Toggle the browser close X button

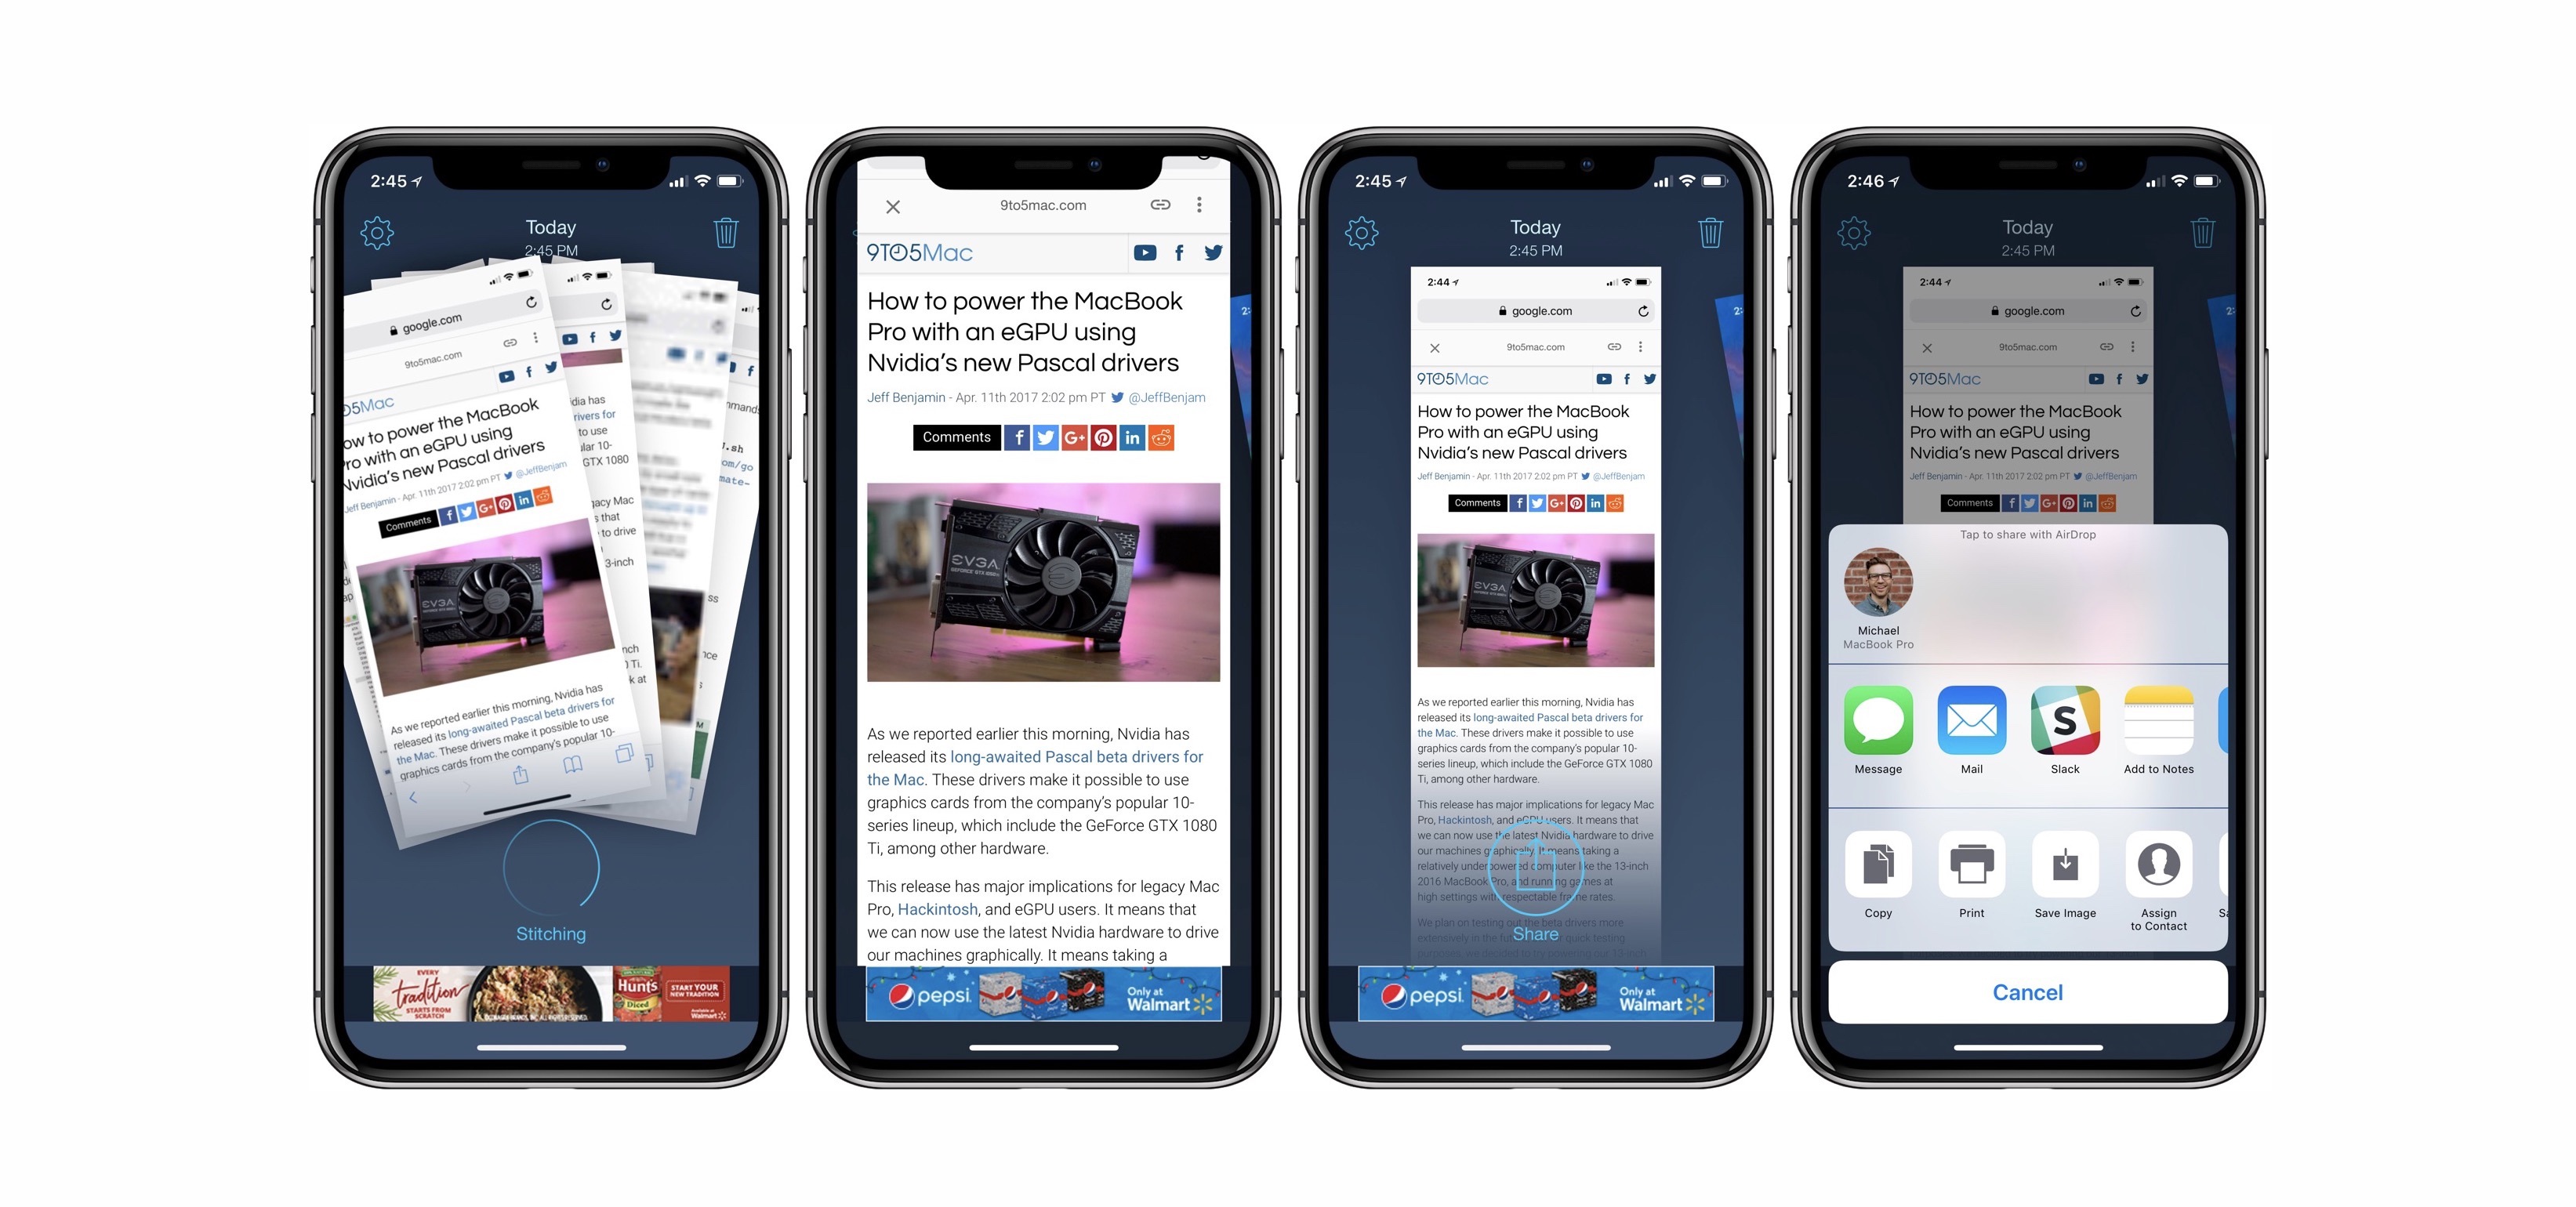(891, 207)
